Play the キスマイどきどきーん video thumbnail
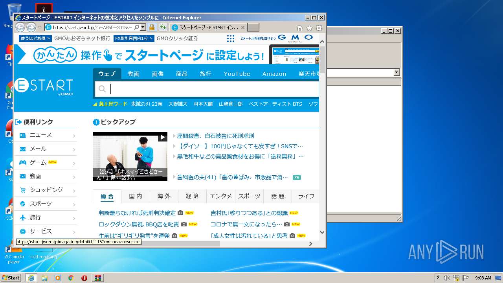503x283 pixels. (130, 156)
